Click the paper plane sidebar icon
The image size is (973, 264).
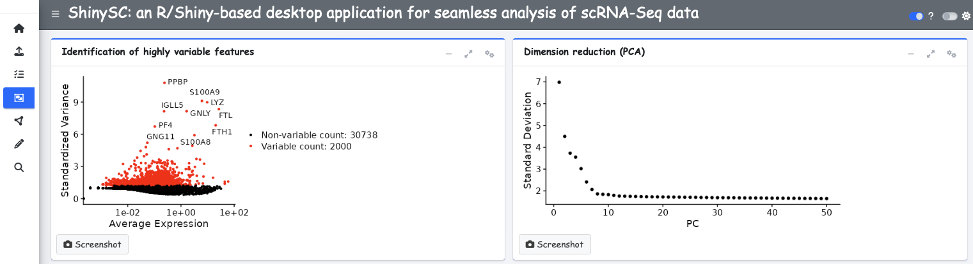pyautogui.click(x=19, y=121)
